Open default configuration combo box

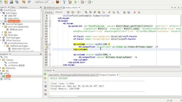coord(44,2)
